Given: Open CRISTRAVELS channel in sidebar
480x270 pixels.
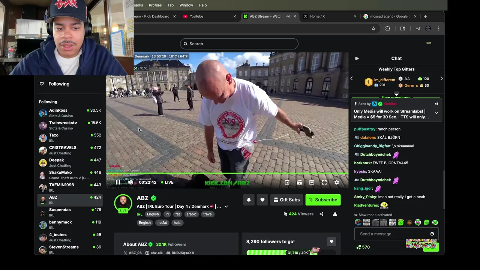Looking at the screenshot, I should point(70,150).
